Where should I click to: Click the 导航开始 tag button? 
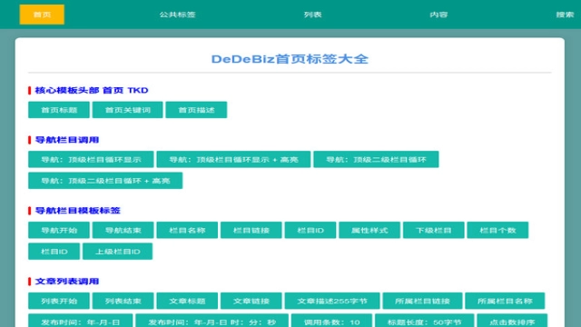59,230
